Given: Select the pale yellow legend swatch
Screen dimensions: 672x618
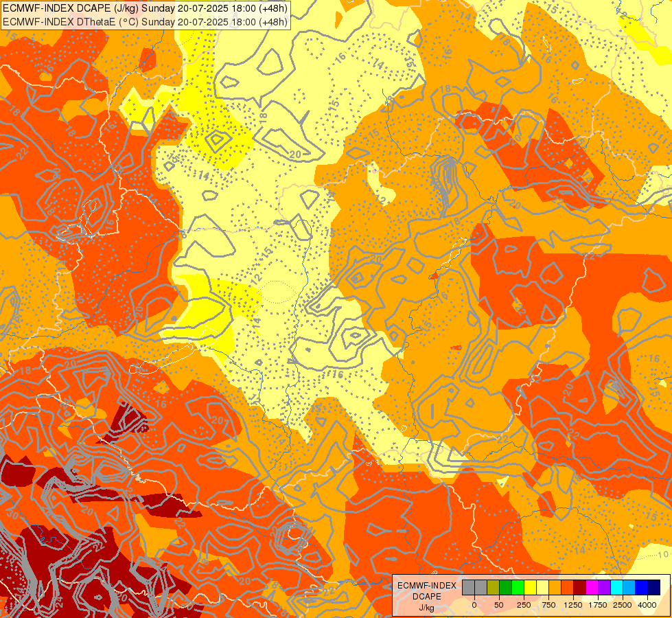Looking at the screenshot, I should point(542,587).
